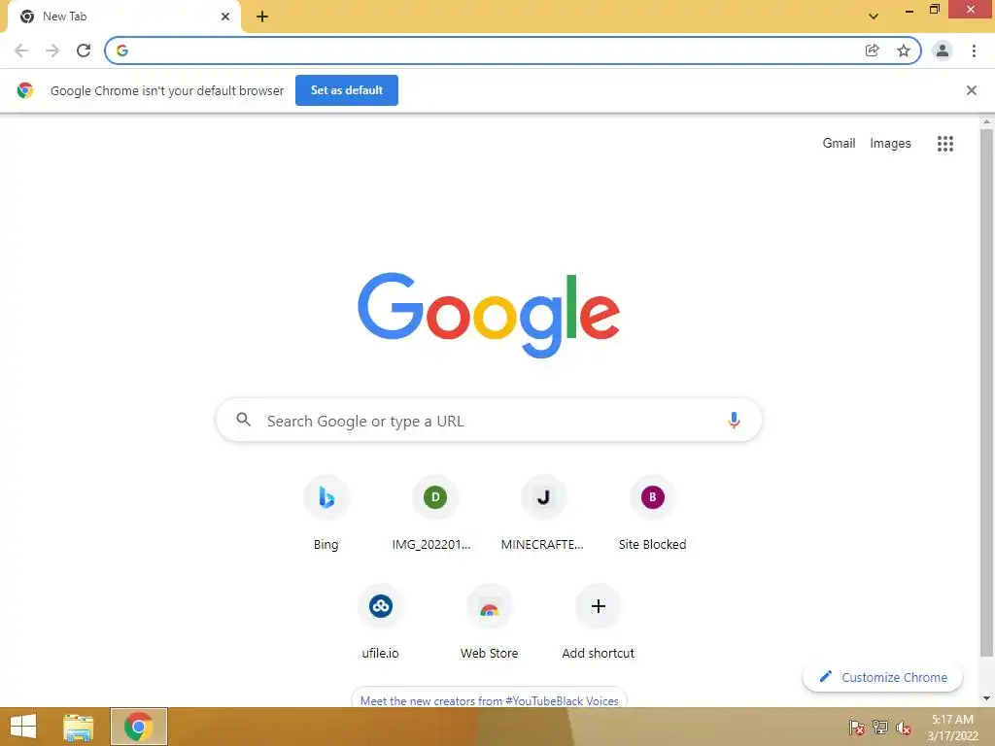Image resolution: width=995 pixels, height=746 pixels.
Task: Open the Web Store shortcut
Action: coord(490,623)
